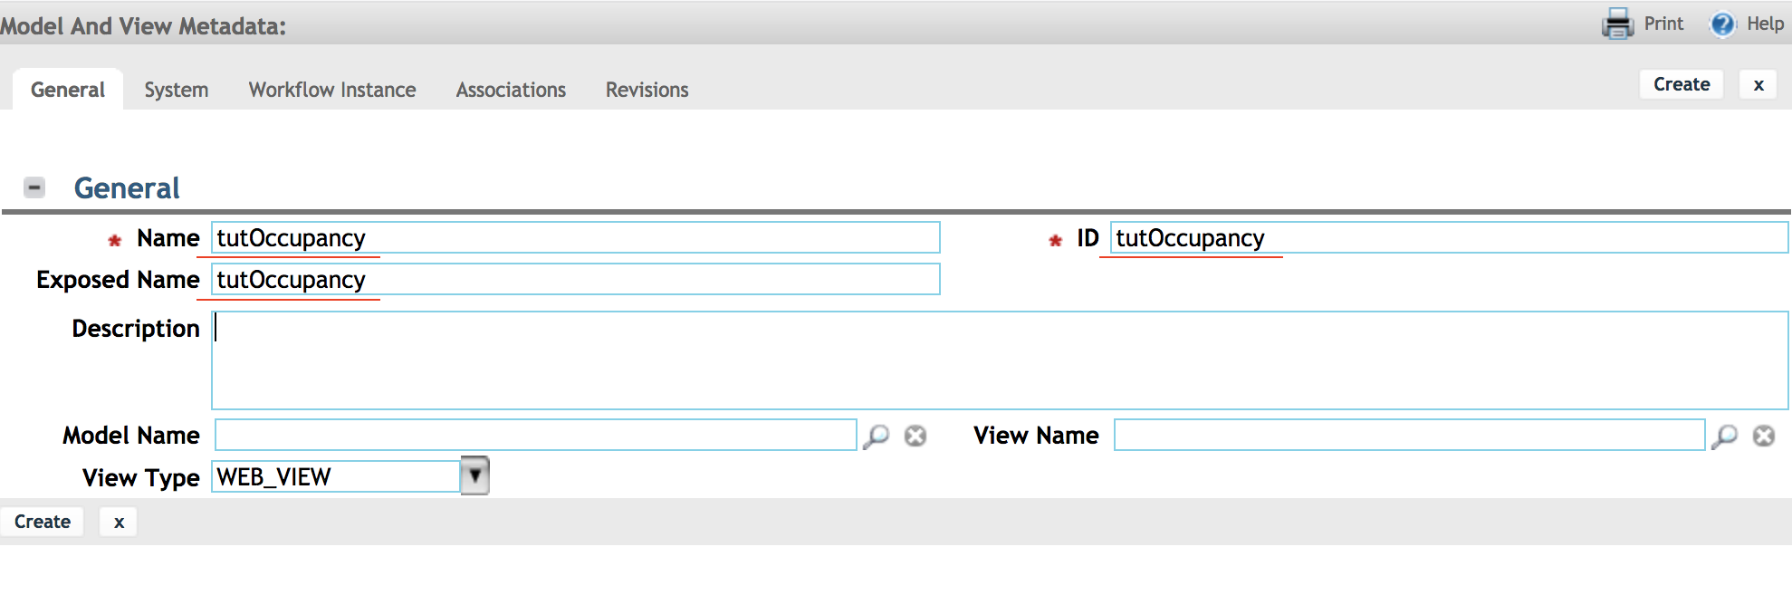
Task: Click the Print text link
Action: [1663, 24]
